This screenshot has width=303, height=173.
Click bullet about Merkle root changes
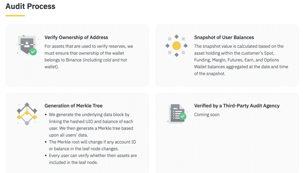pyautogui.click(x=92, y=145)
